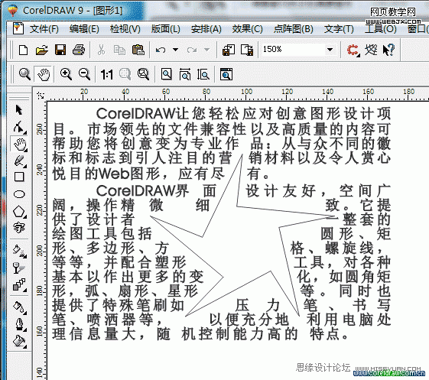
Task: Click the Copy icon
Action: click(119, 50)
